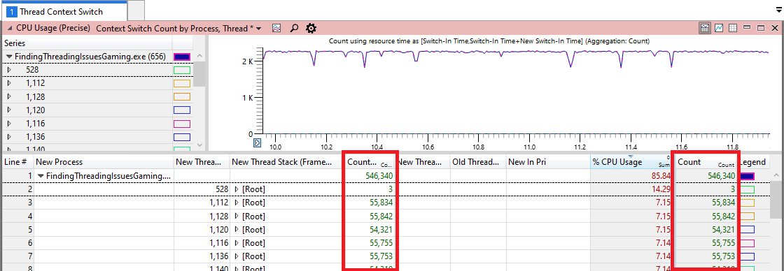784x271 pixels.
Task: Click the magnifier search icon
Action: point(294,29)
